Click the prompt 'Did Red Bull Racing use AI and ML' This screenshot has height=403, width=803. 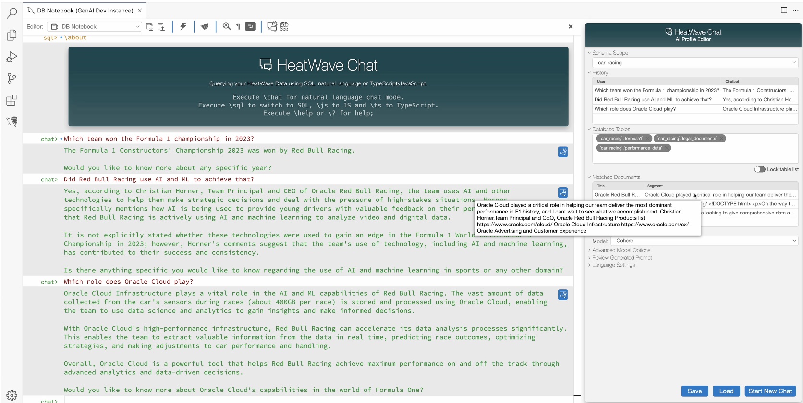(x=159, y=179)
